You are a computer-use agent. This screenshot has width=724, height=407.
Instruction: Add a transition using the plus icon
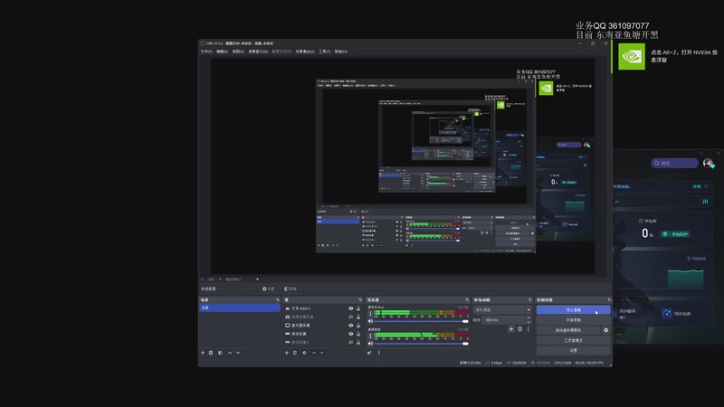(x=511, y=329)
